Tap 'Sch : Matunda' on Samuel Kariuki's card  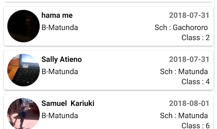(184, 116)
